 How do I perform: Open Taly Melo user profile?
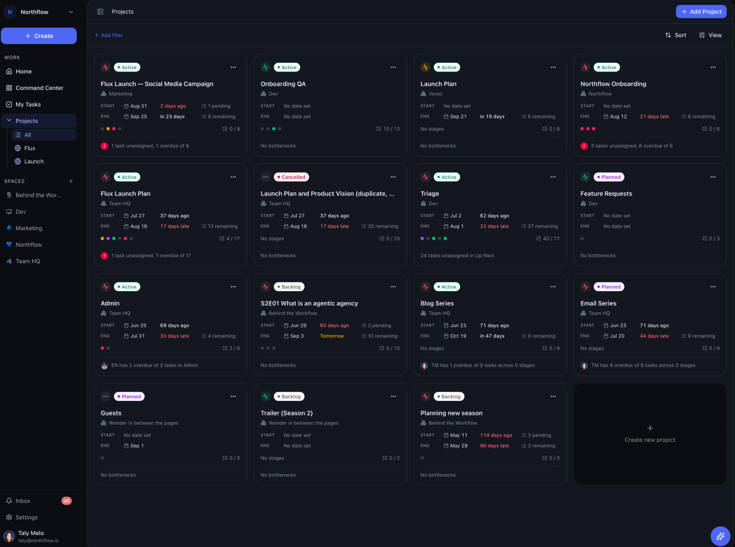39,536
